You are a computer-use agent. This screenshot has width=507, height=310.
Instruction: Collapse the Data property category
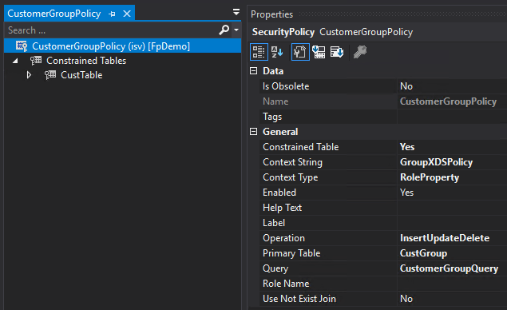tap(254, 71)
